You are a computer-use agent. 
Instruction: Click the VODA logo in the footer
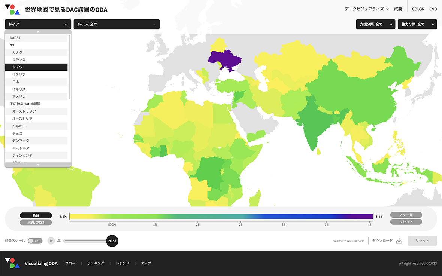pos(12,263)
